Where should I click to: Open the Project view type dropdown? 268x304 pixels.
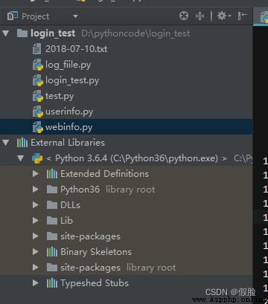(75, 16)
